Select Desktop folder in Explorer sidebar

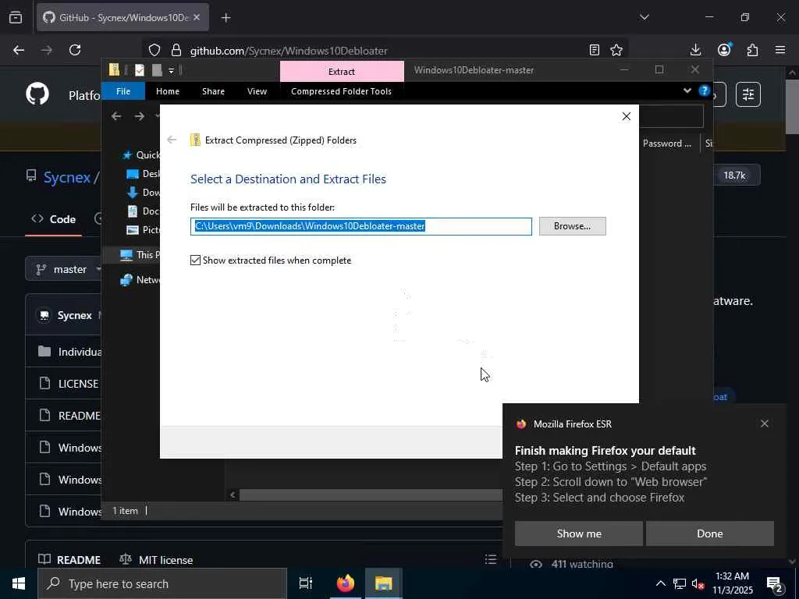(144, 174)
